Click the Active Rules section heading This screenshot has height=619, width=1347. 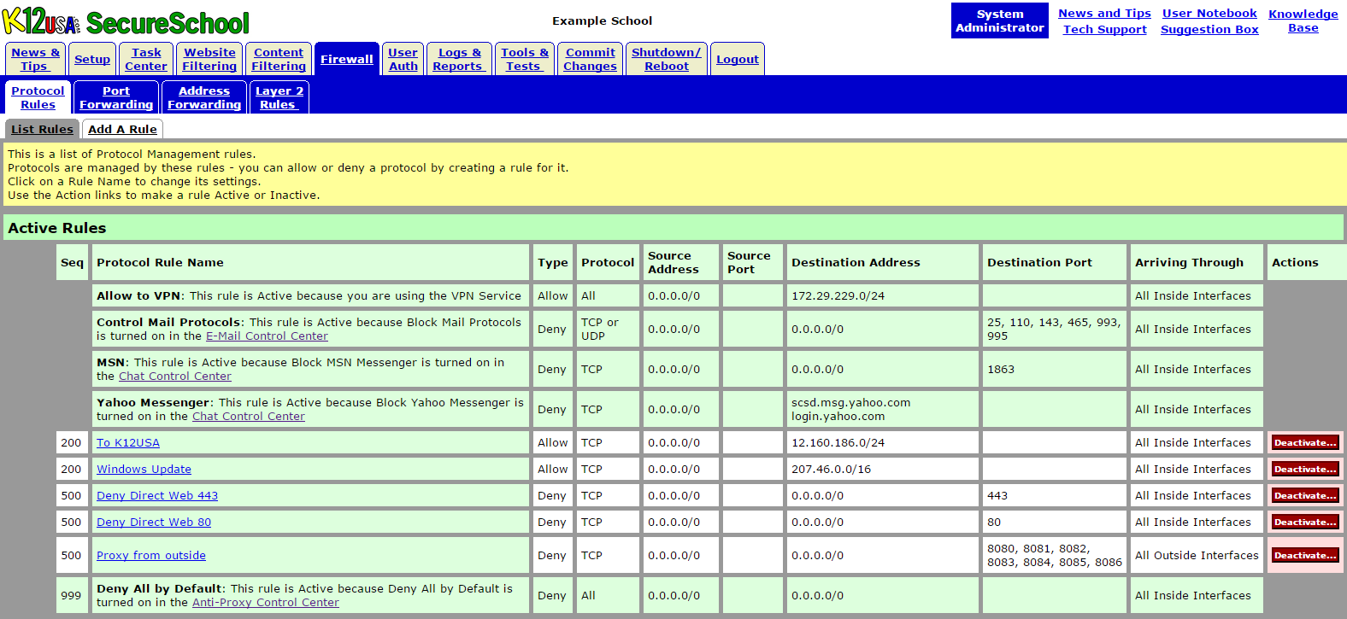pos(57,228)
